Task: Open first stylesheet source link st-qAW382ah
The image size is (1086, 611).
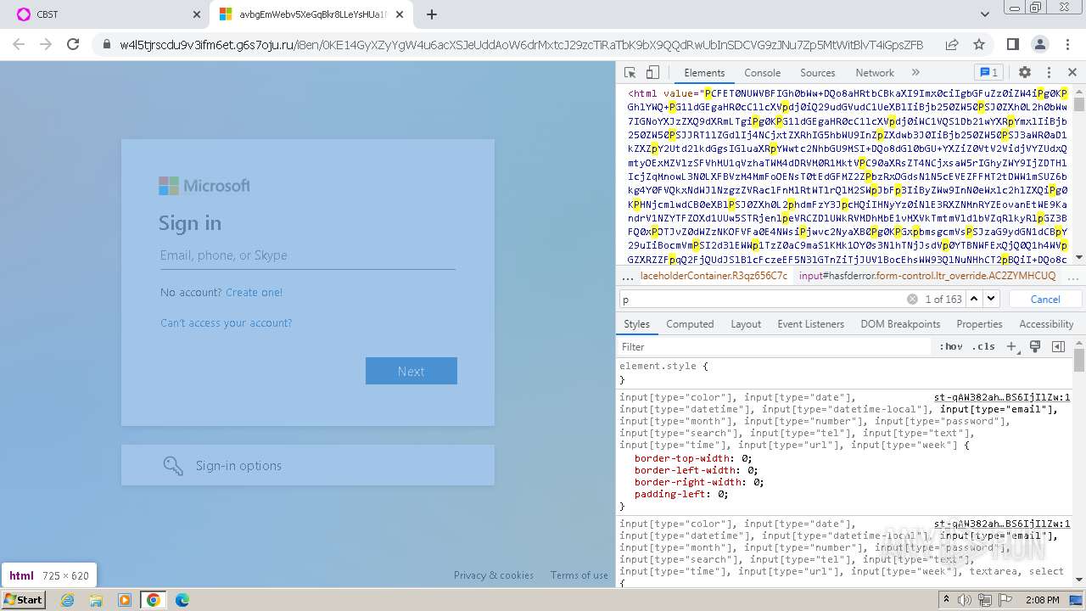Action: [1002, 397]
